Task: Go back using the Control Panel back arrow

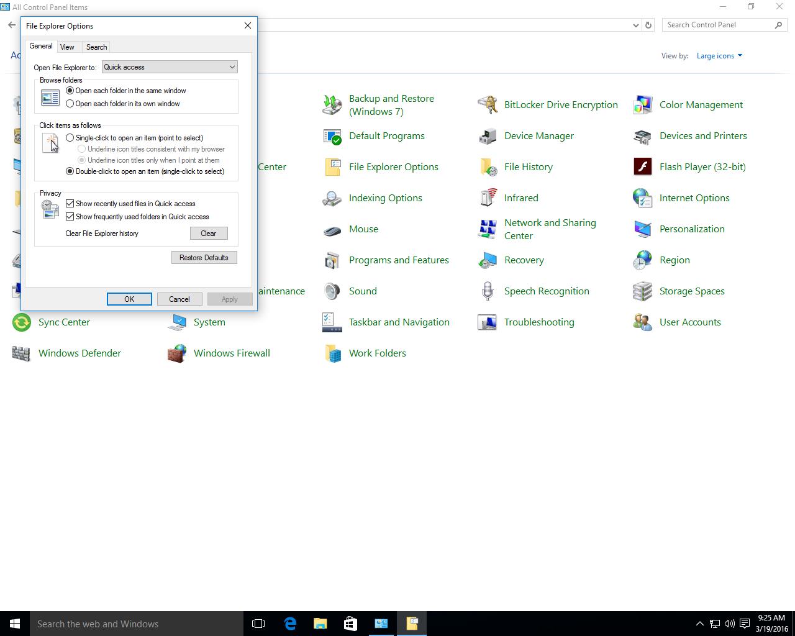Action: pos(12,25)
